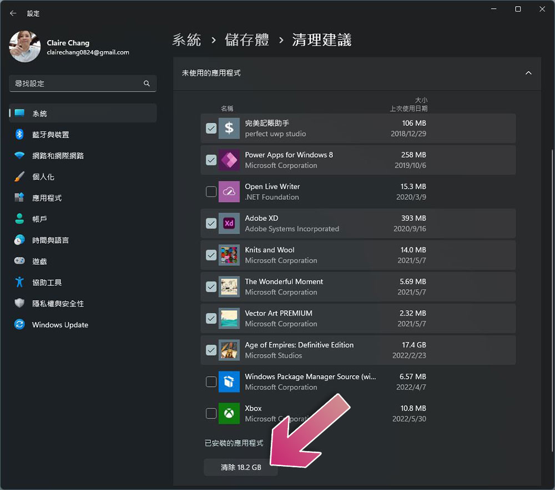Click the Power Apps app icon
Screen dimensions: 555x490
coord(229,160)
